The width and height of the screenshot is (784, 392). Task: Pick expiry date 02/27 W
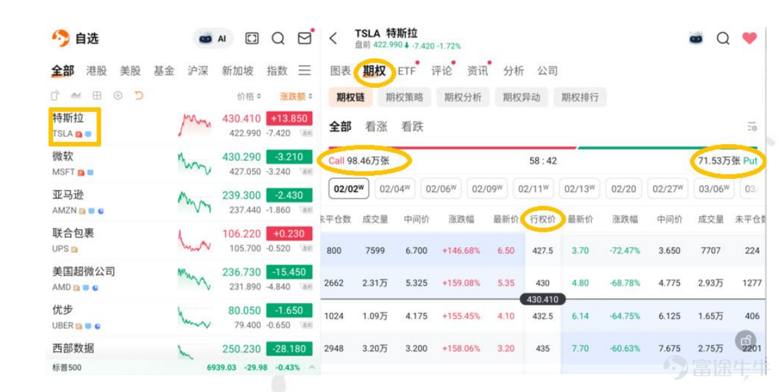click(667, 189)
